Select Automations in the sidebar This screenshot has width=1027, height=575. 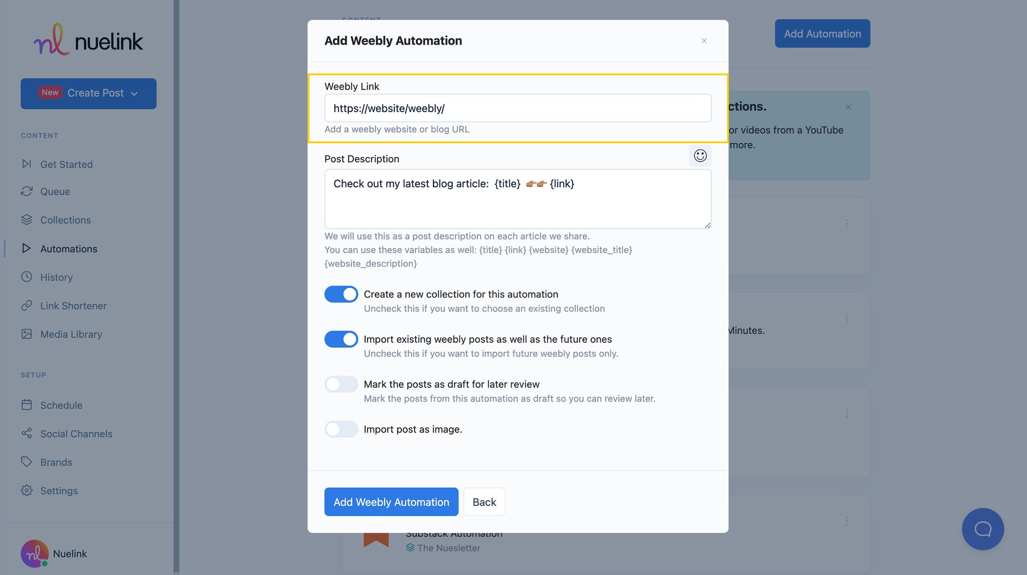(68, 249)
